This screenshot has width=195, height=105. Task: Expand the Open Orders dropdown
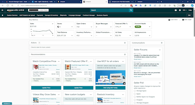[91, 27]
